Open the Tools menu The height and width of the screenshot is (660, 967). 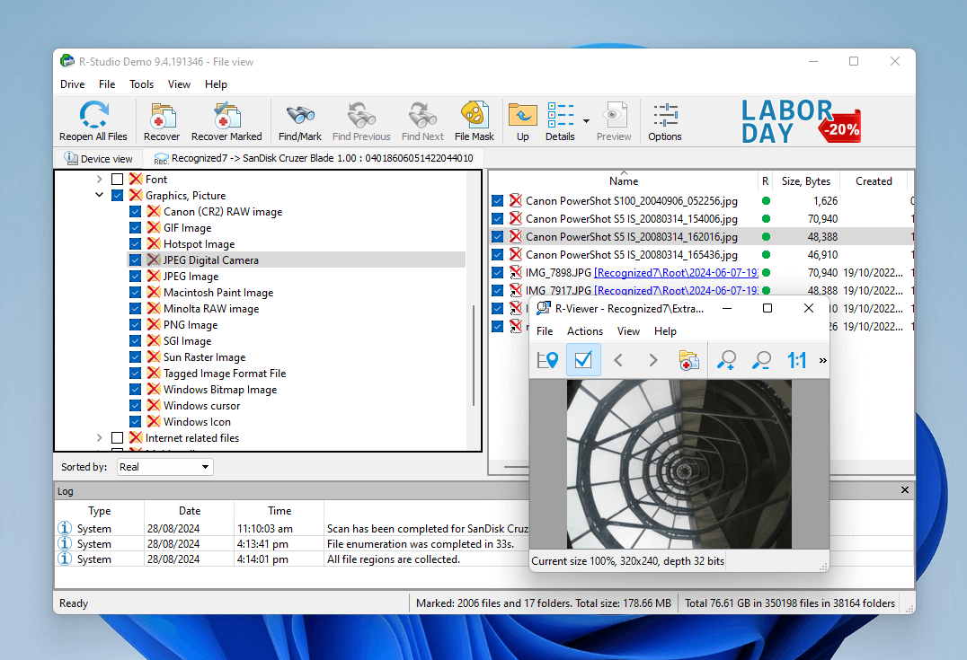(140, 84)
